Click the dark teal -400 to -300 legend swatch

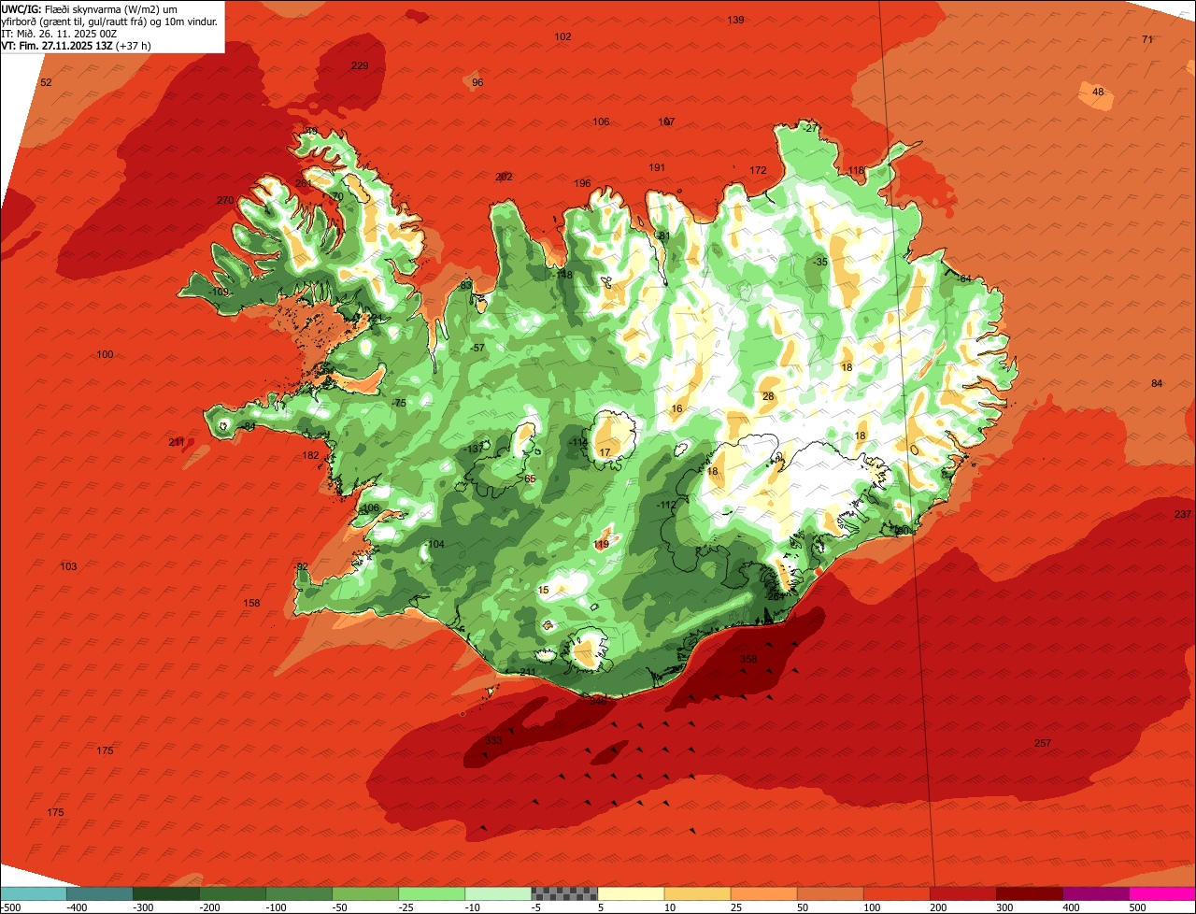pyautogui.click(x=100, y=893)
